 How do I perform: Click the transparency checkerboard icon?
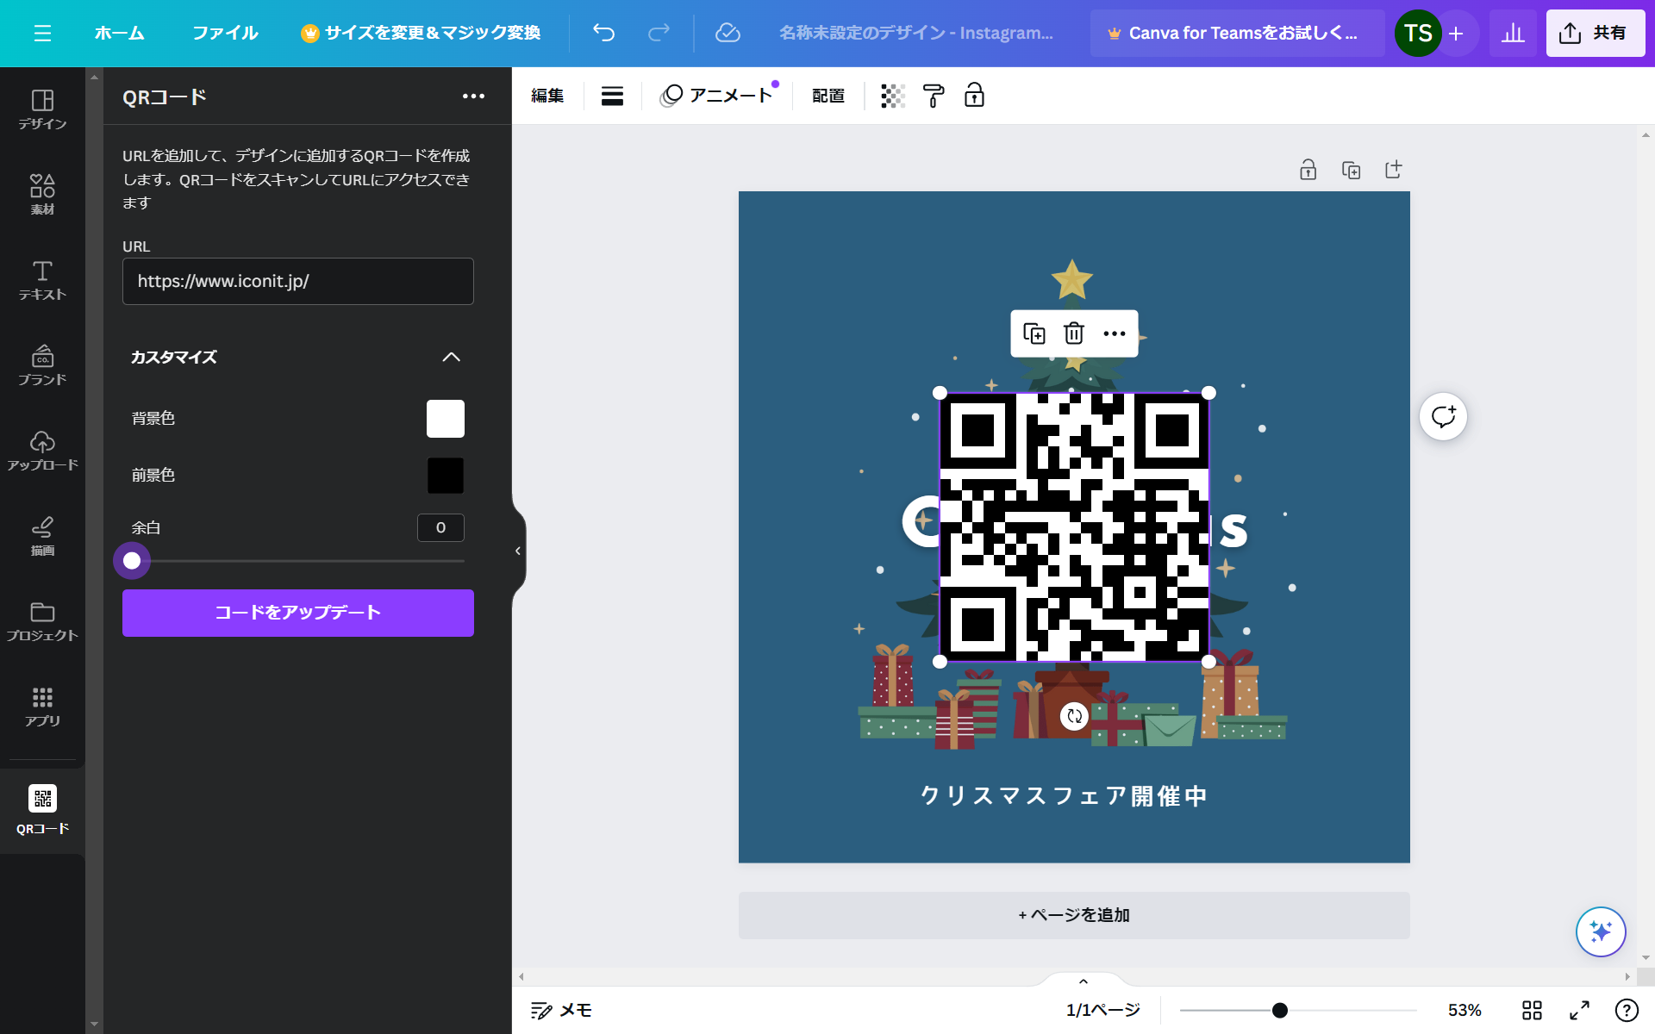pyautogui.click(x=893, y=96)
